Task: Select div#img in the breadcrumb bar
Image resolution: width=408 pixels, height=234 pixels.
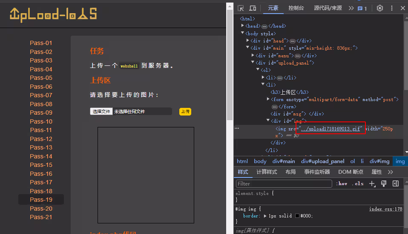Action: (x=379, y=161)
